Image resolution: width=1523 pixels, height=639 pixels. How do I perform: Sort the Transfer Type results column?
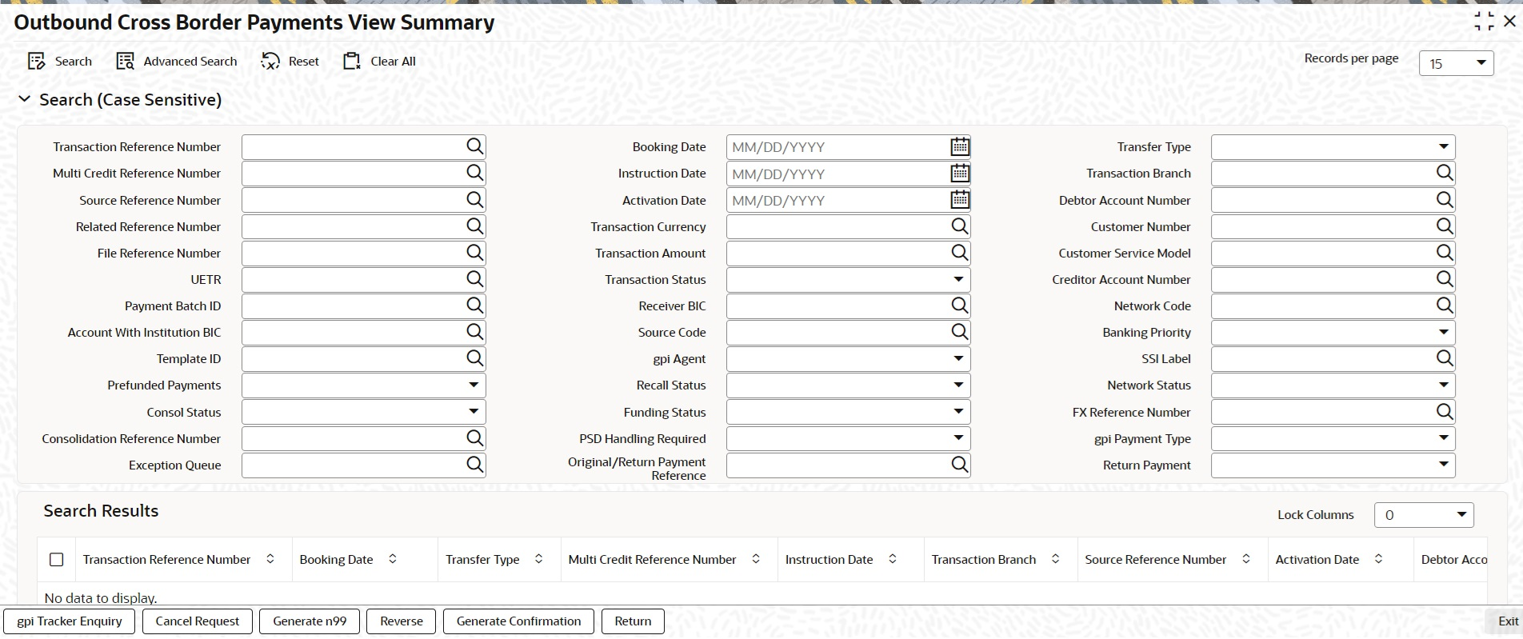(539, 559)
